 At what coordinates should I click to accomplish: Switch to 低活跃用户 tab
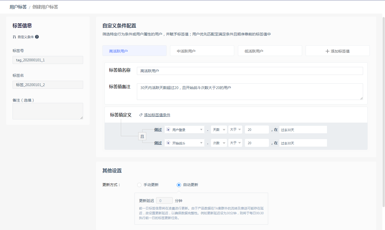click(270, 51)
